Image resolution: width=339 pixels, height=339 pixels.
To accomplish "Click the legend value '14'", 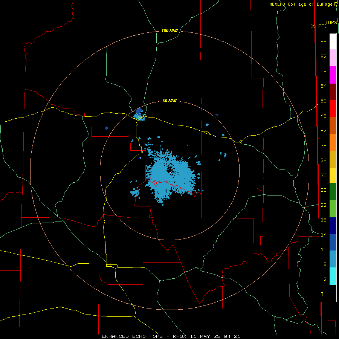I will point(324,235).
